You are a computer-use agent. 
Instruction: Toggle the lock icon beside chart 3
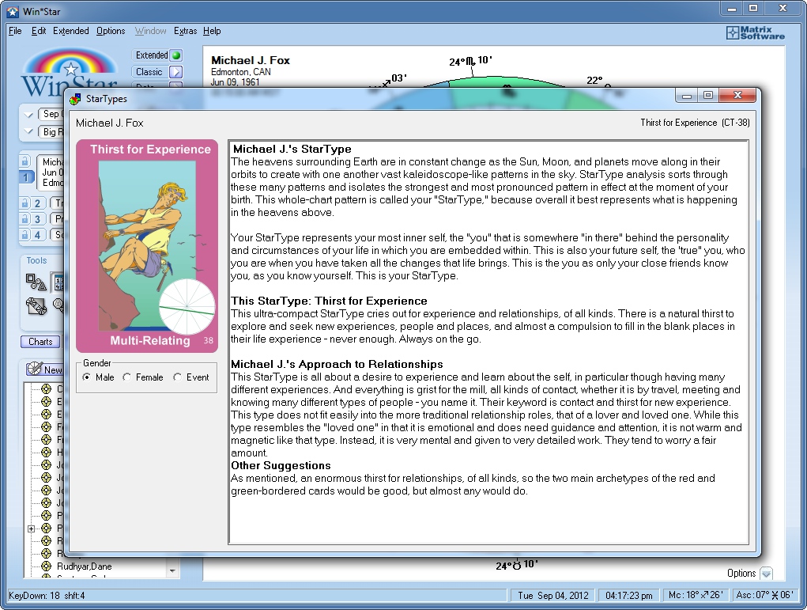point(25,219)
